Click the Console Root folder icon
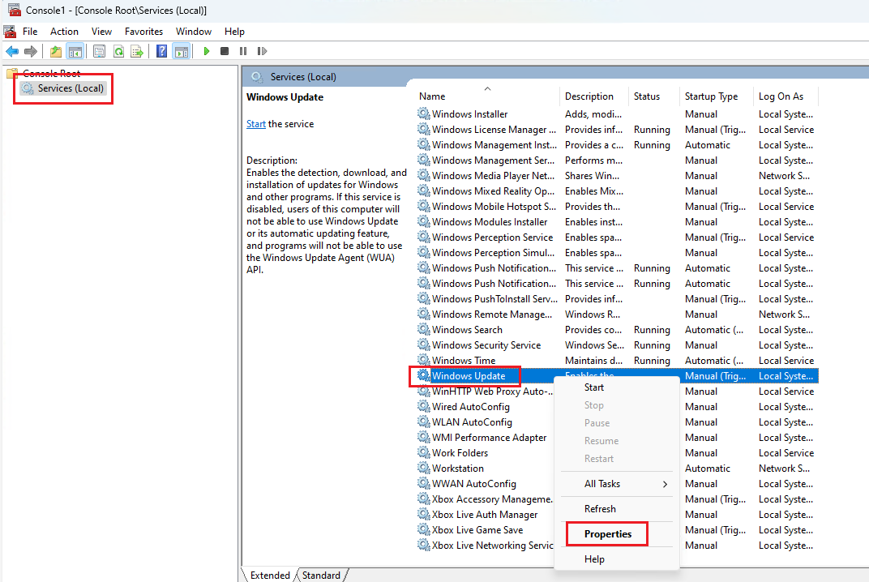 (x=12, y=73)
